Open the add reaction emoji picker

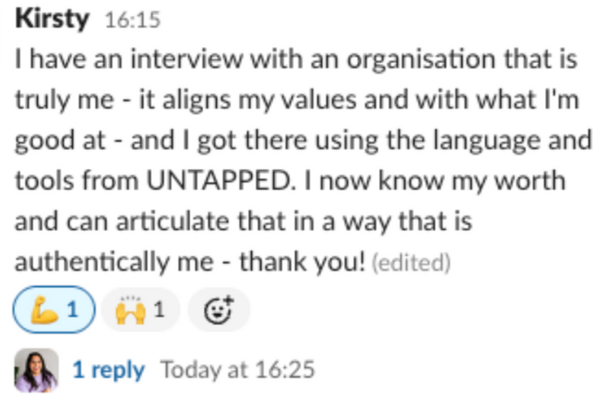pyautogui.click(x=219, y=310)
